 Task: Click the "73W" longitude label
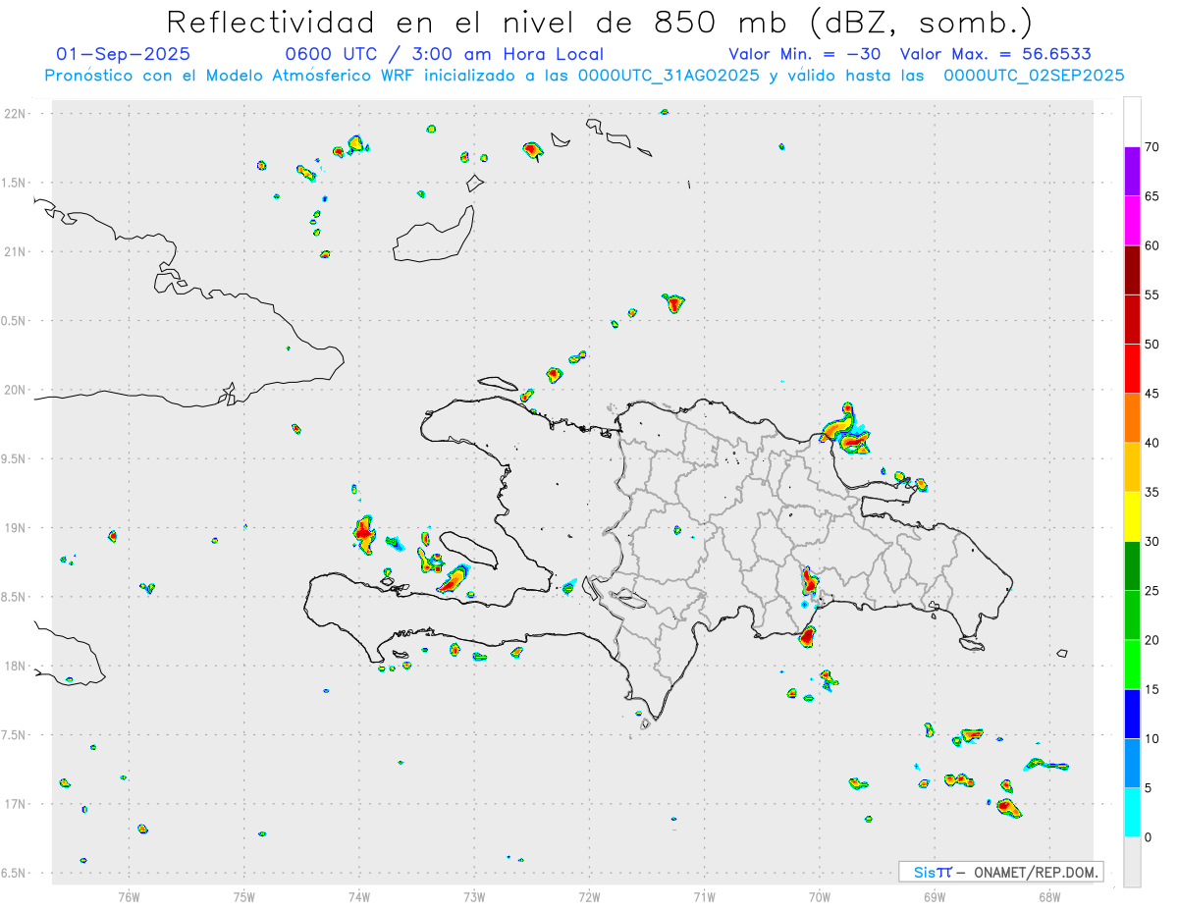(x=474, y=896)
